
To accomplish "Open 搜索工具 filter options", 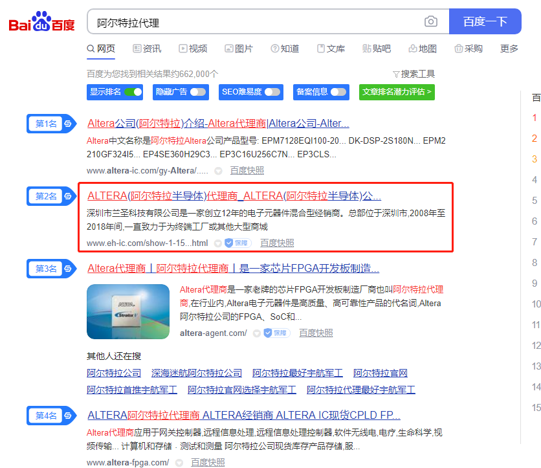I will [414, 74].
